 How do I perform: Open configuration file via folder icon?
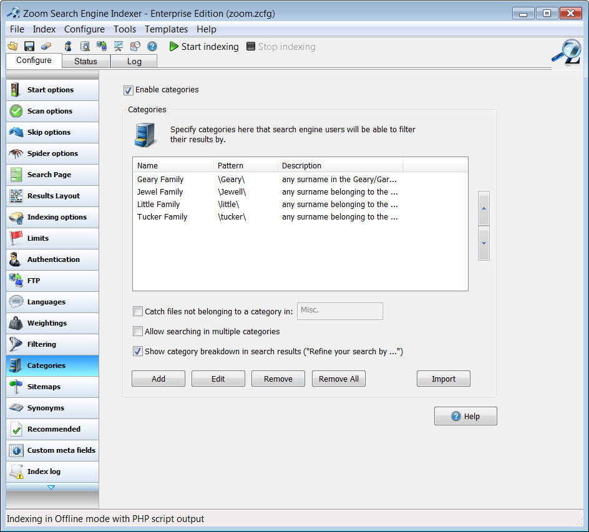12,46
